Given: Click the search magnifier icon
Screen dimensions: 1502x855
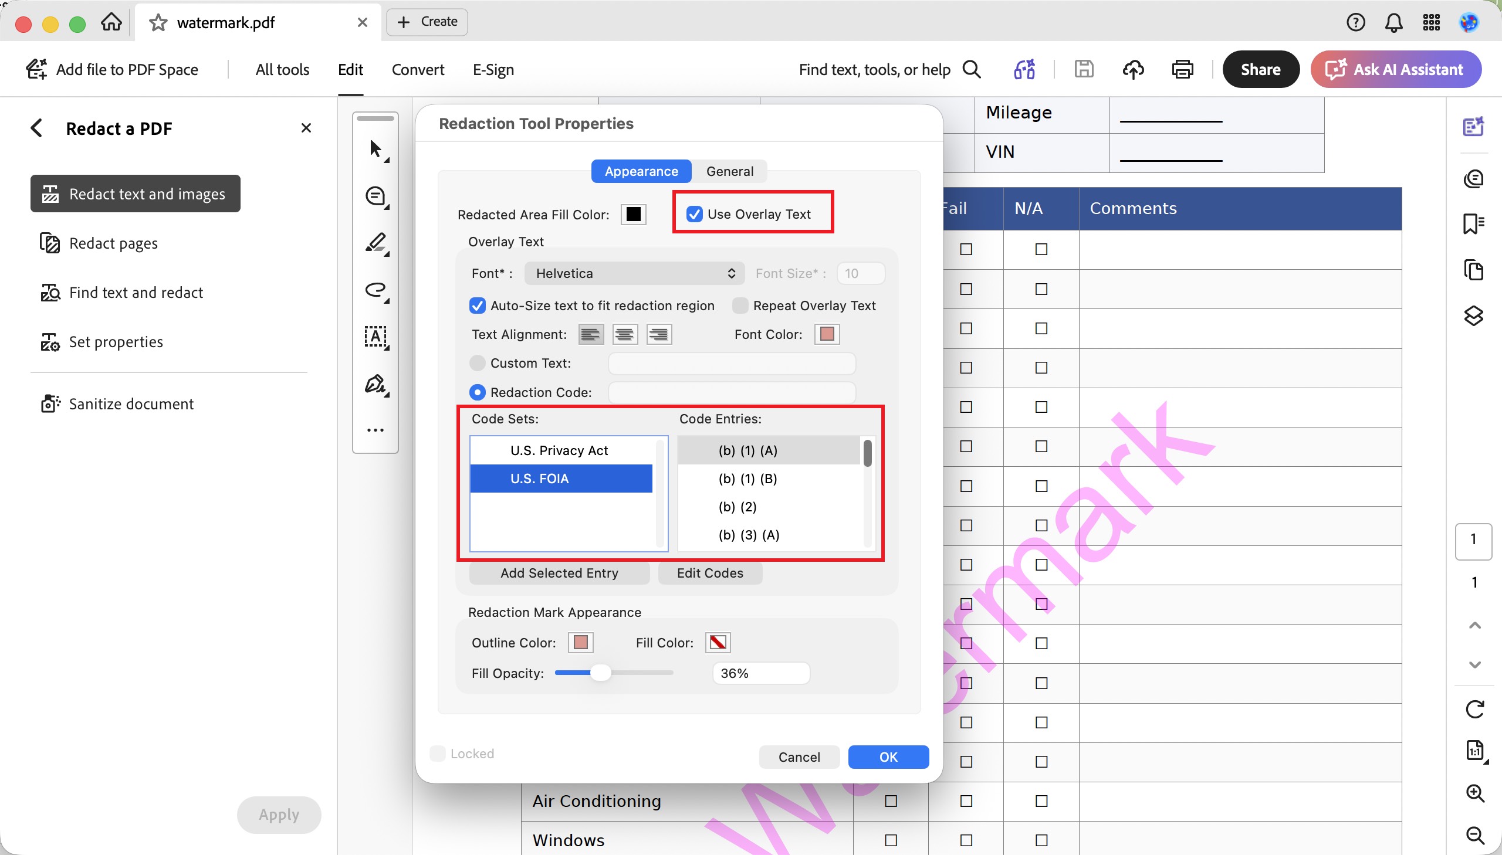Looking at the screenshot, I should [x=972, y=69].
